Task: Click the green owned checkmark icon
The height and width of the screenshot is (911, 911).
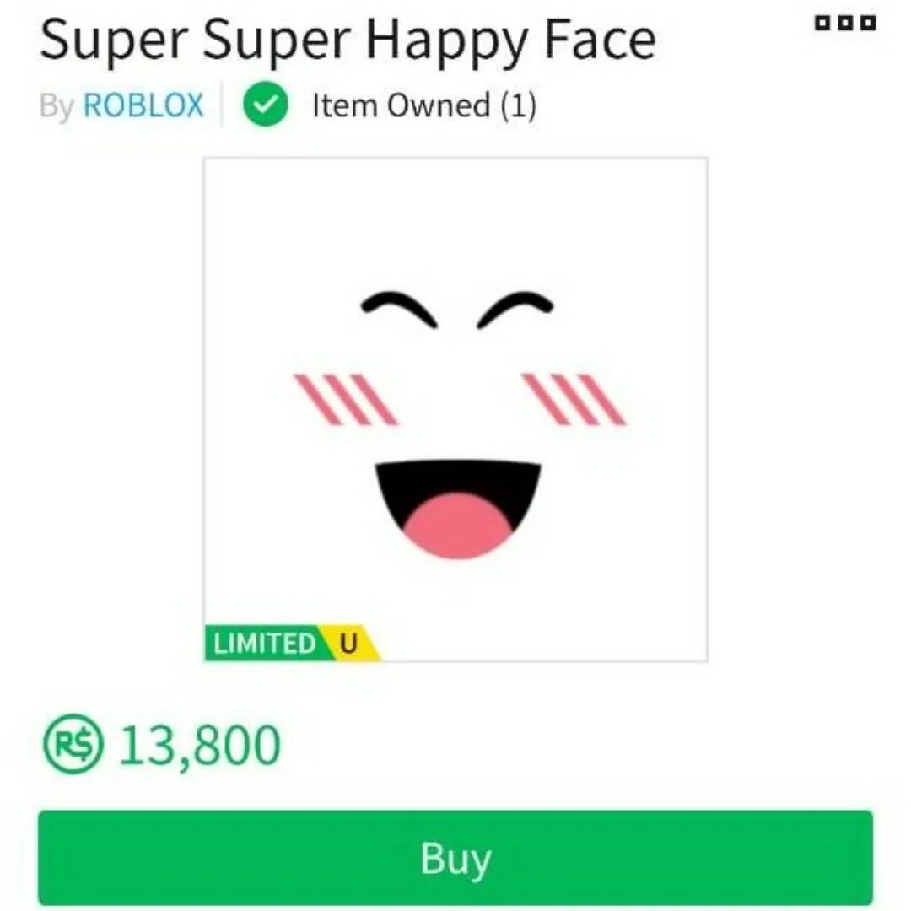Action: 266,105
